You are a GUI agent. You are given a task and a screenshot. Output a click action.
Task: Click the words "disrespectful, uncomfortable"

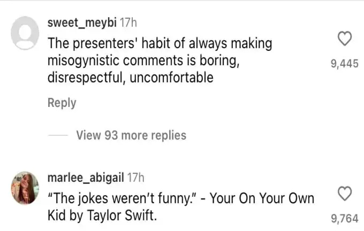[131, 78]
